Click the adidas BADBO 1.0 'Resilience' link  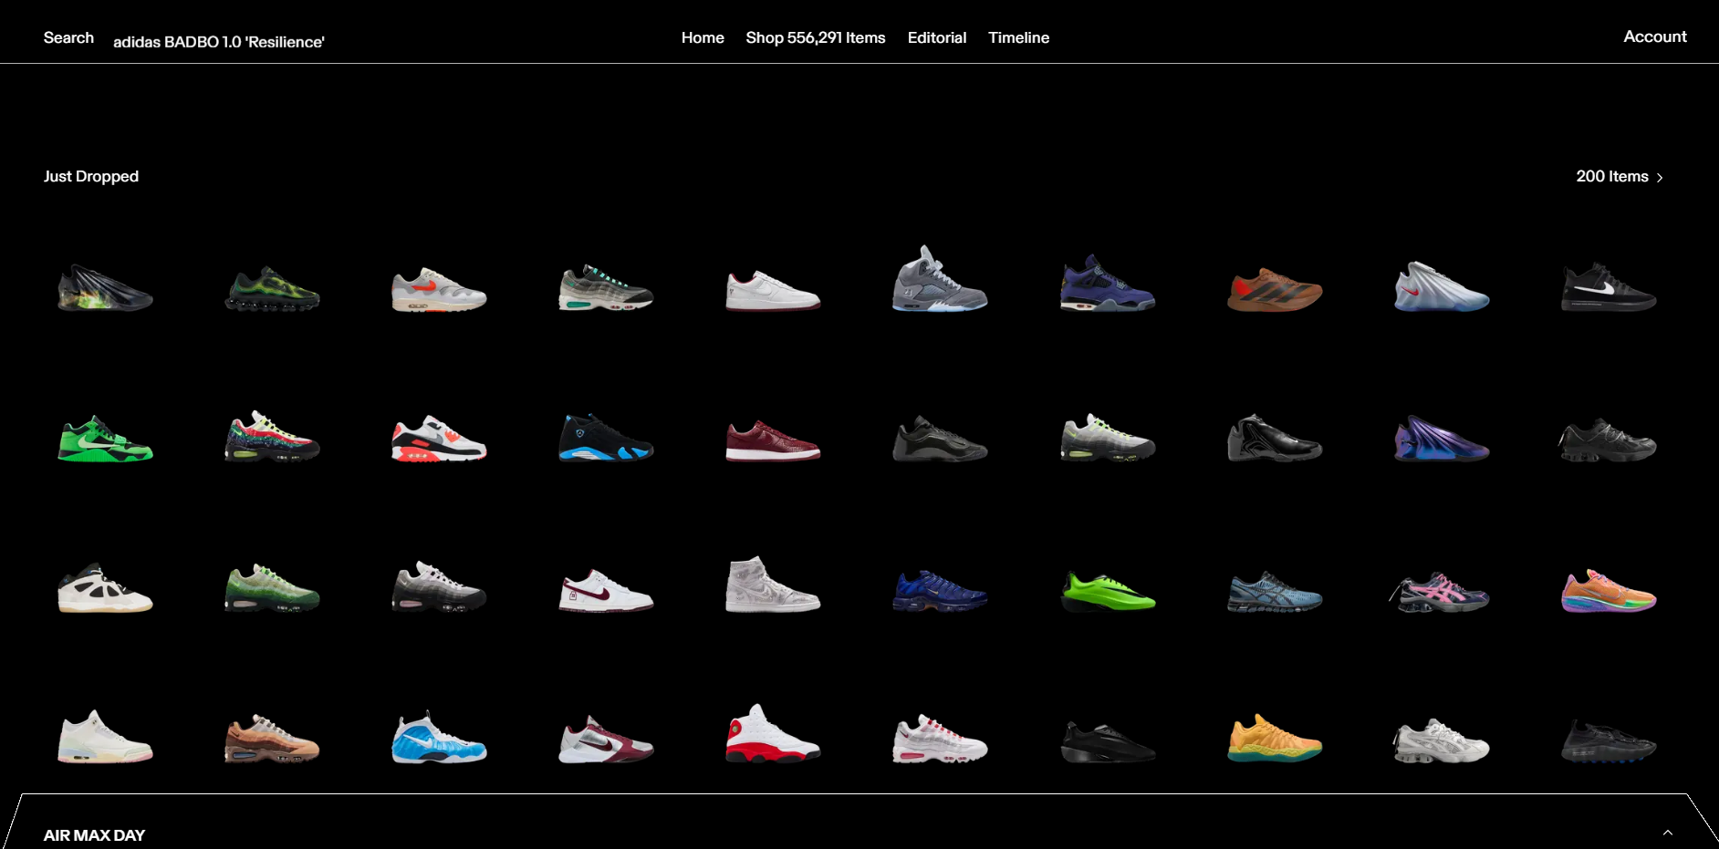tap(218, 42)
